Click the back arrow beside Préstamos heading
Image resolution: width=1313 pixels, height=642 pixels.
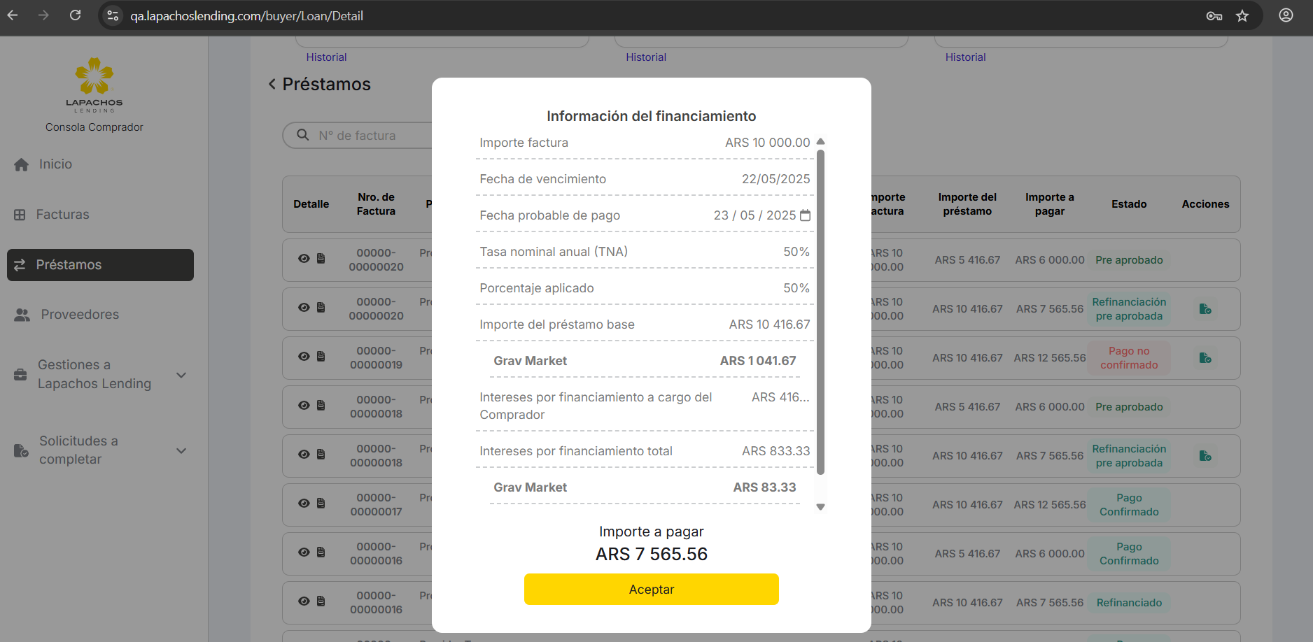coord(272,85)
